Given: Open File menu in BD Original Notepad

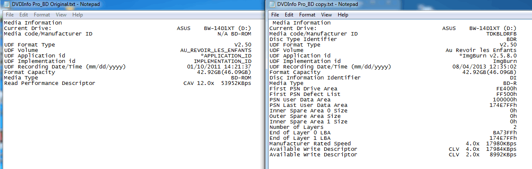Looking at the screenshot, I should (x=9, y=14).
